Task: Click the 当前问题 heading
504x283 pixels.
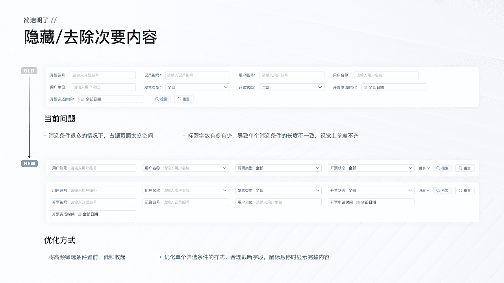Action: (x=60, y=119)
